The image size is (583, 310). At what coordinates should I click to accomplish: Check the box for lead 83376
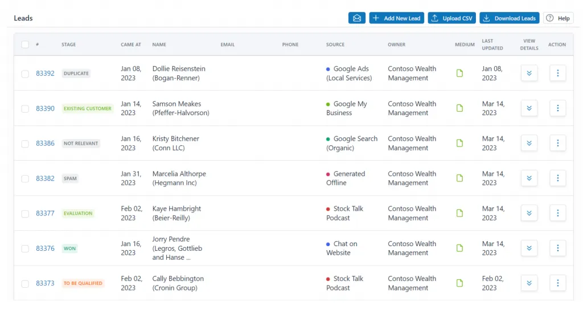point(25,248)
